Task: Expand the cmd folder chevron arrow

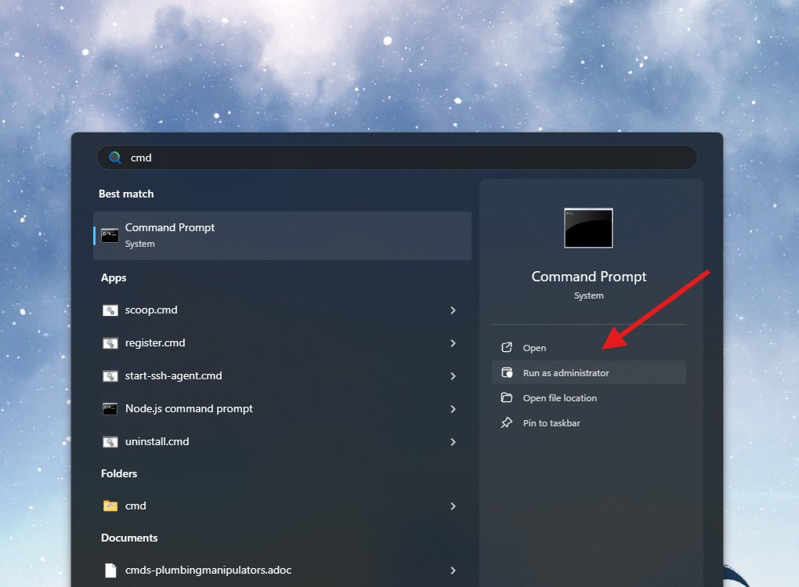Action: tap(453, 506)
